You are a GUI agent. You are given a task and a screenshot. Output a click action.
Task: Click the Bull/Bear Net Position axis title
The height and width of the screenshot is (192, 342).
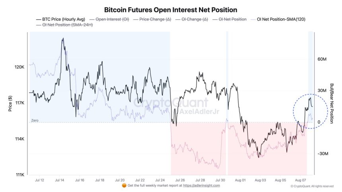332,103
